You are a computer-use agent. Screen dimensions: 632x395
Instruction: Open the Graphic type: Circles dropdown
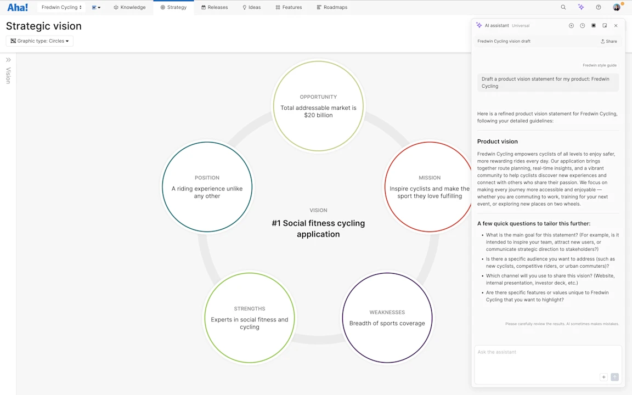coord(39,41)
